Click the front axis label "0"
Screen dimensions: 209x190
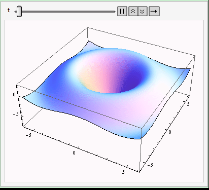point(74,153)
